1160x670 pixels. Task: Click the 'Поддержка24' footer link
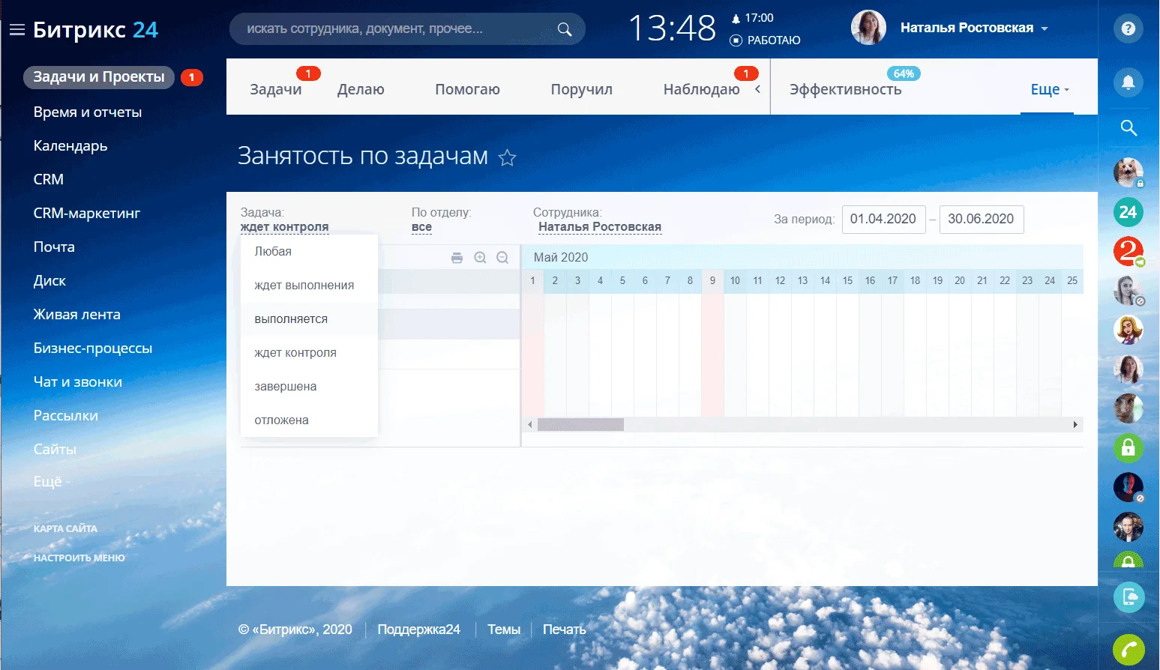coord(418,630)
